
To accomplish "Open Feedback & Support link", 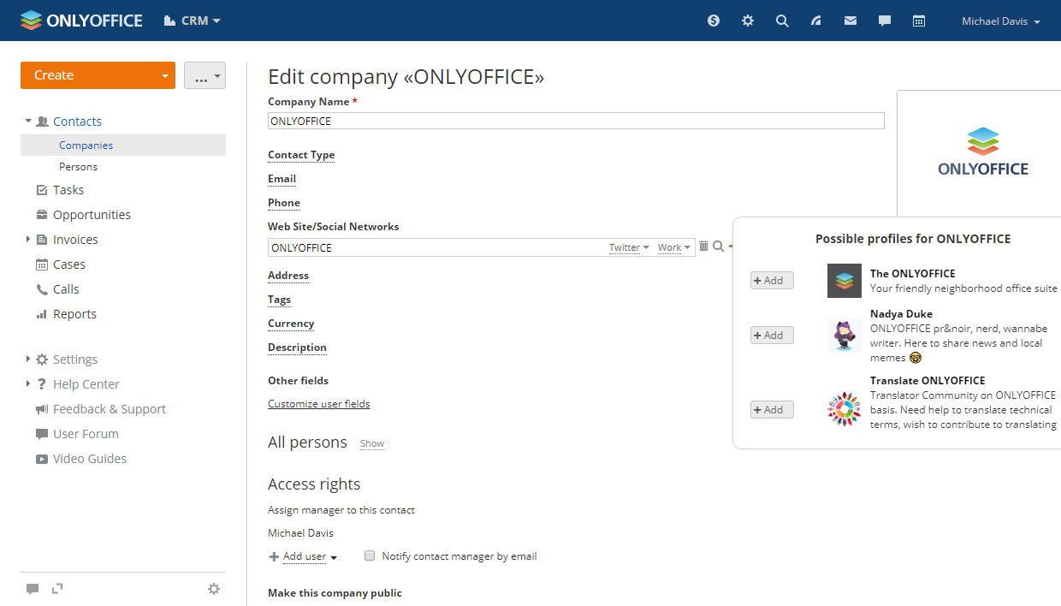I will (x=110, y=409).
